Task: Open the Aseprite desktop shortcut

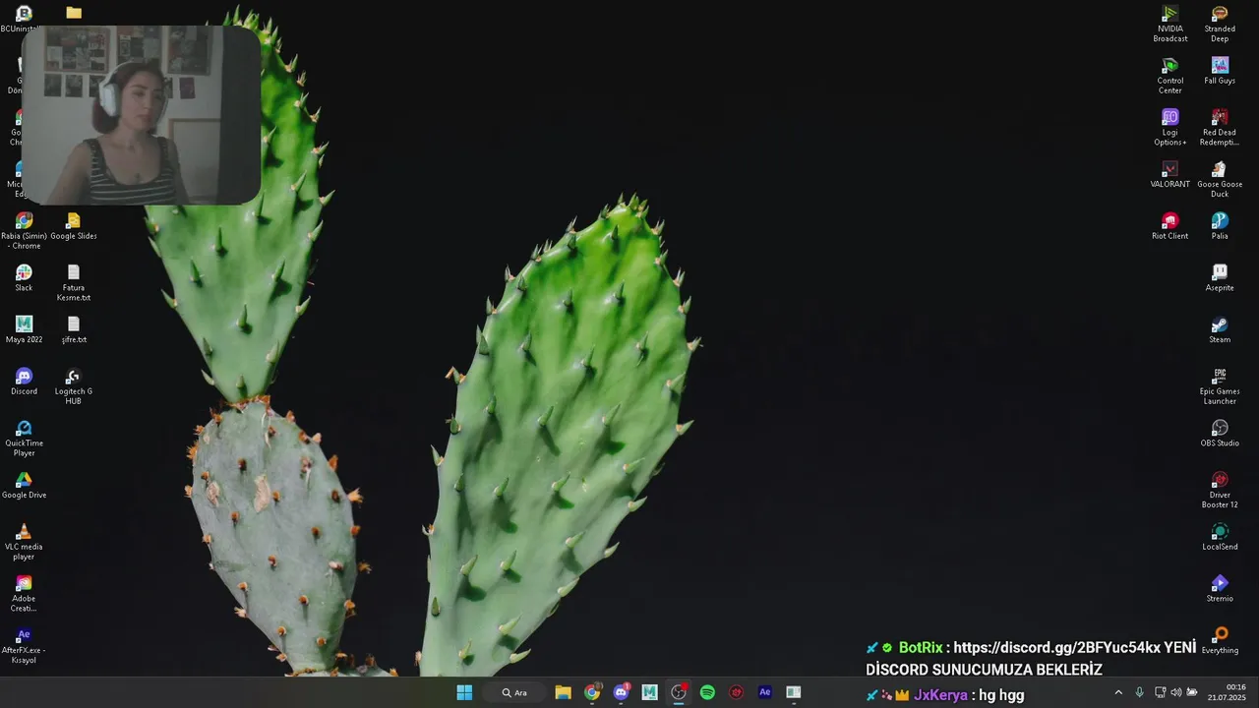Action: point(1220,278)
